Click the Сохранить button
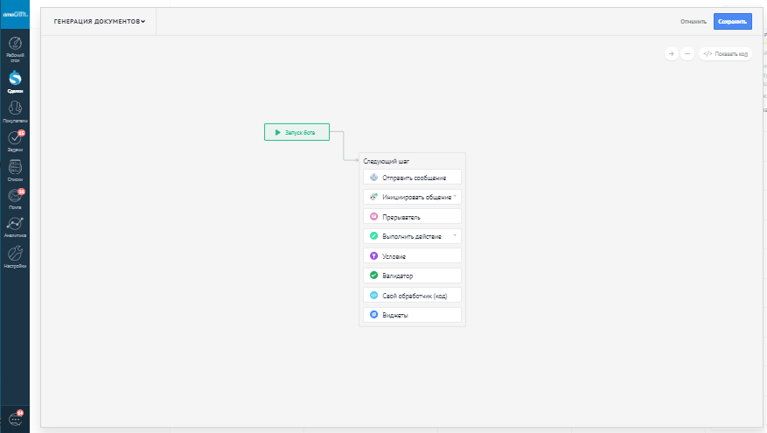767x433 pixels. pyautogui.click(x=732, y=22)
